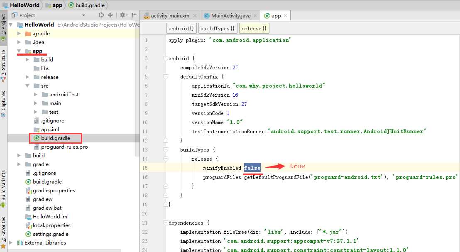Click the collapse all icon in Project panel
Viewport: 460px width, 252px height.
(110, 15)
